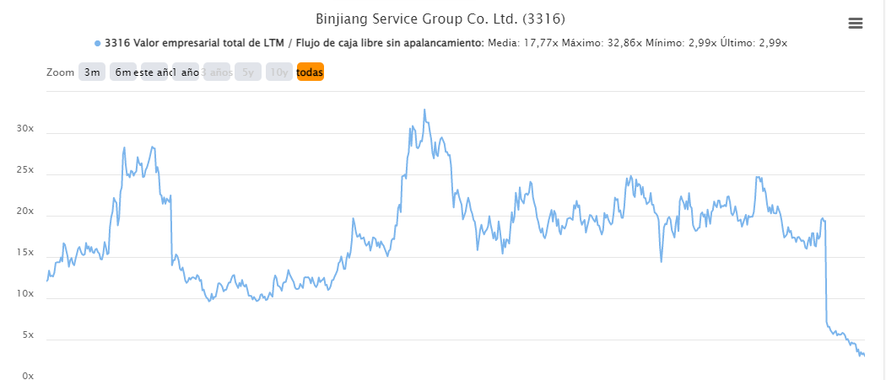This screenshot has height=380, width=886.
Task: Toggle the 3316 series legend dot
Action: [98, 44]
